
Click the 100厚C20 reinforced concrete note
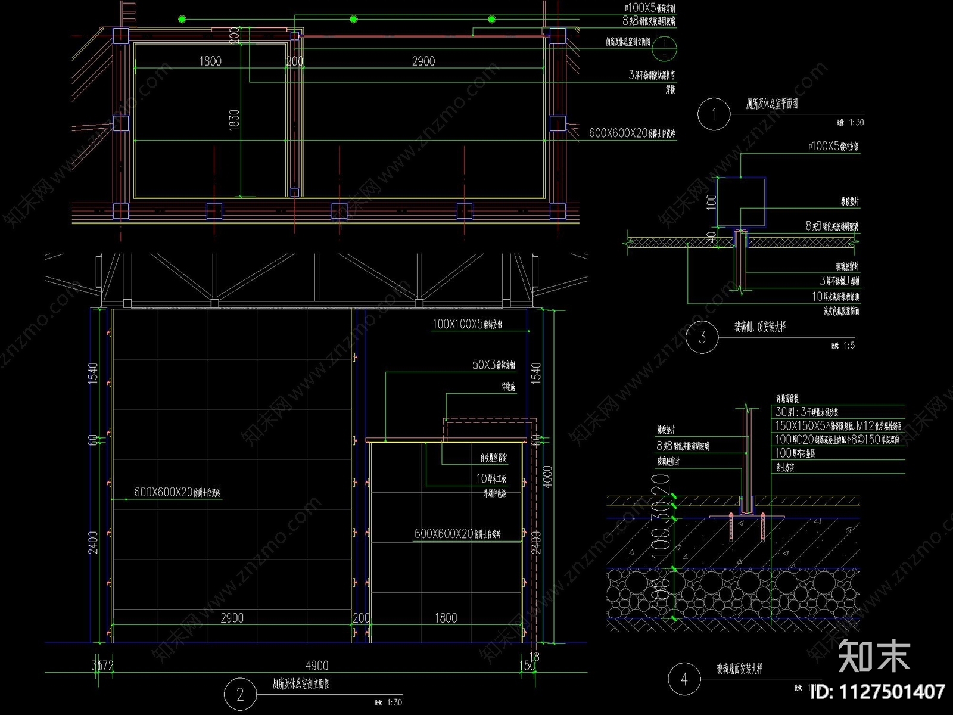837,440
